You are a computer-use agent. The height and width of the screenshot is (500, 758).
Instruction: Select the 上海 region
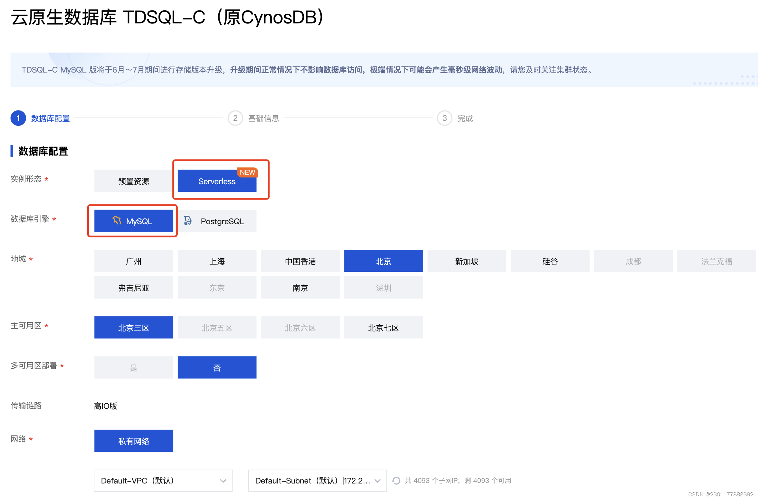coord(217,261)
